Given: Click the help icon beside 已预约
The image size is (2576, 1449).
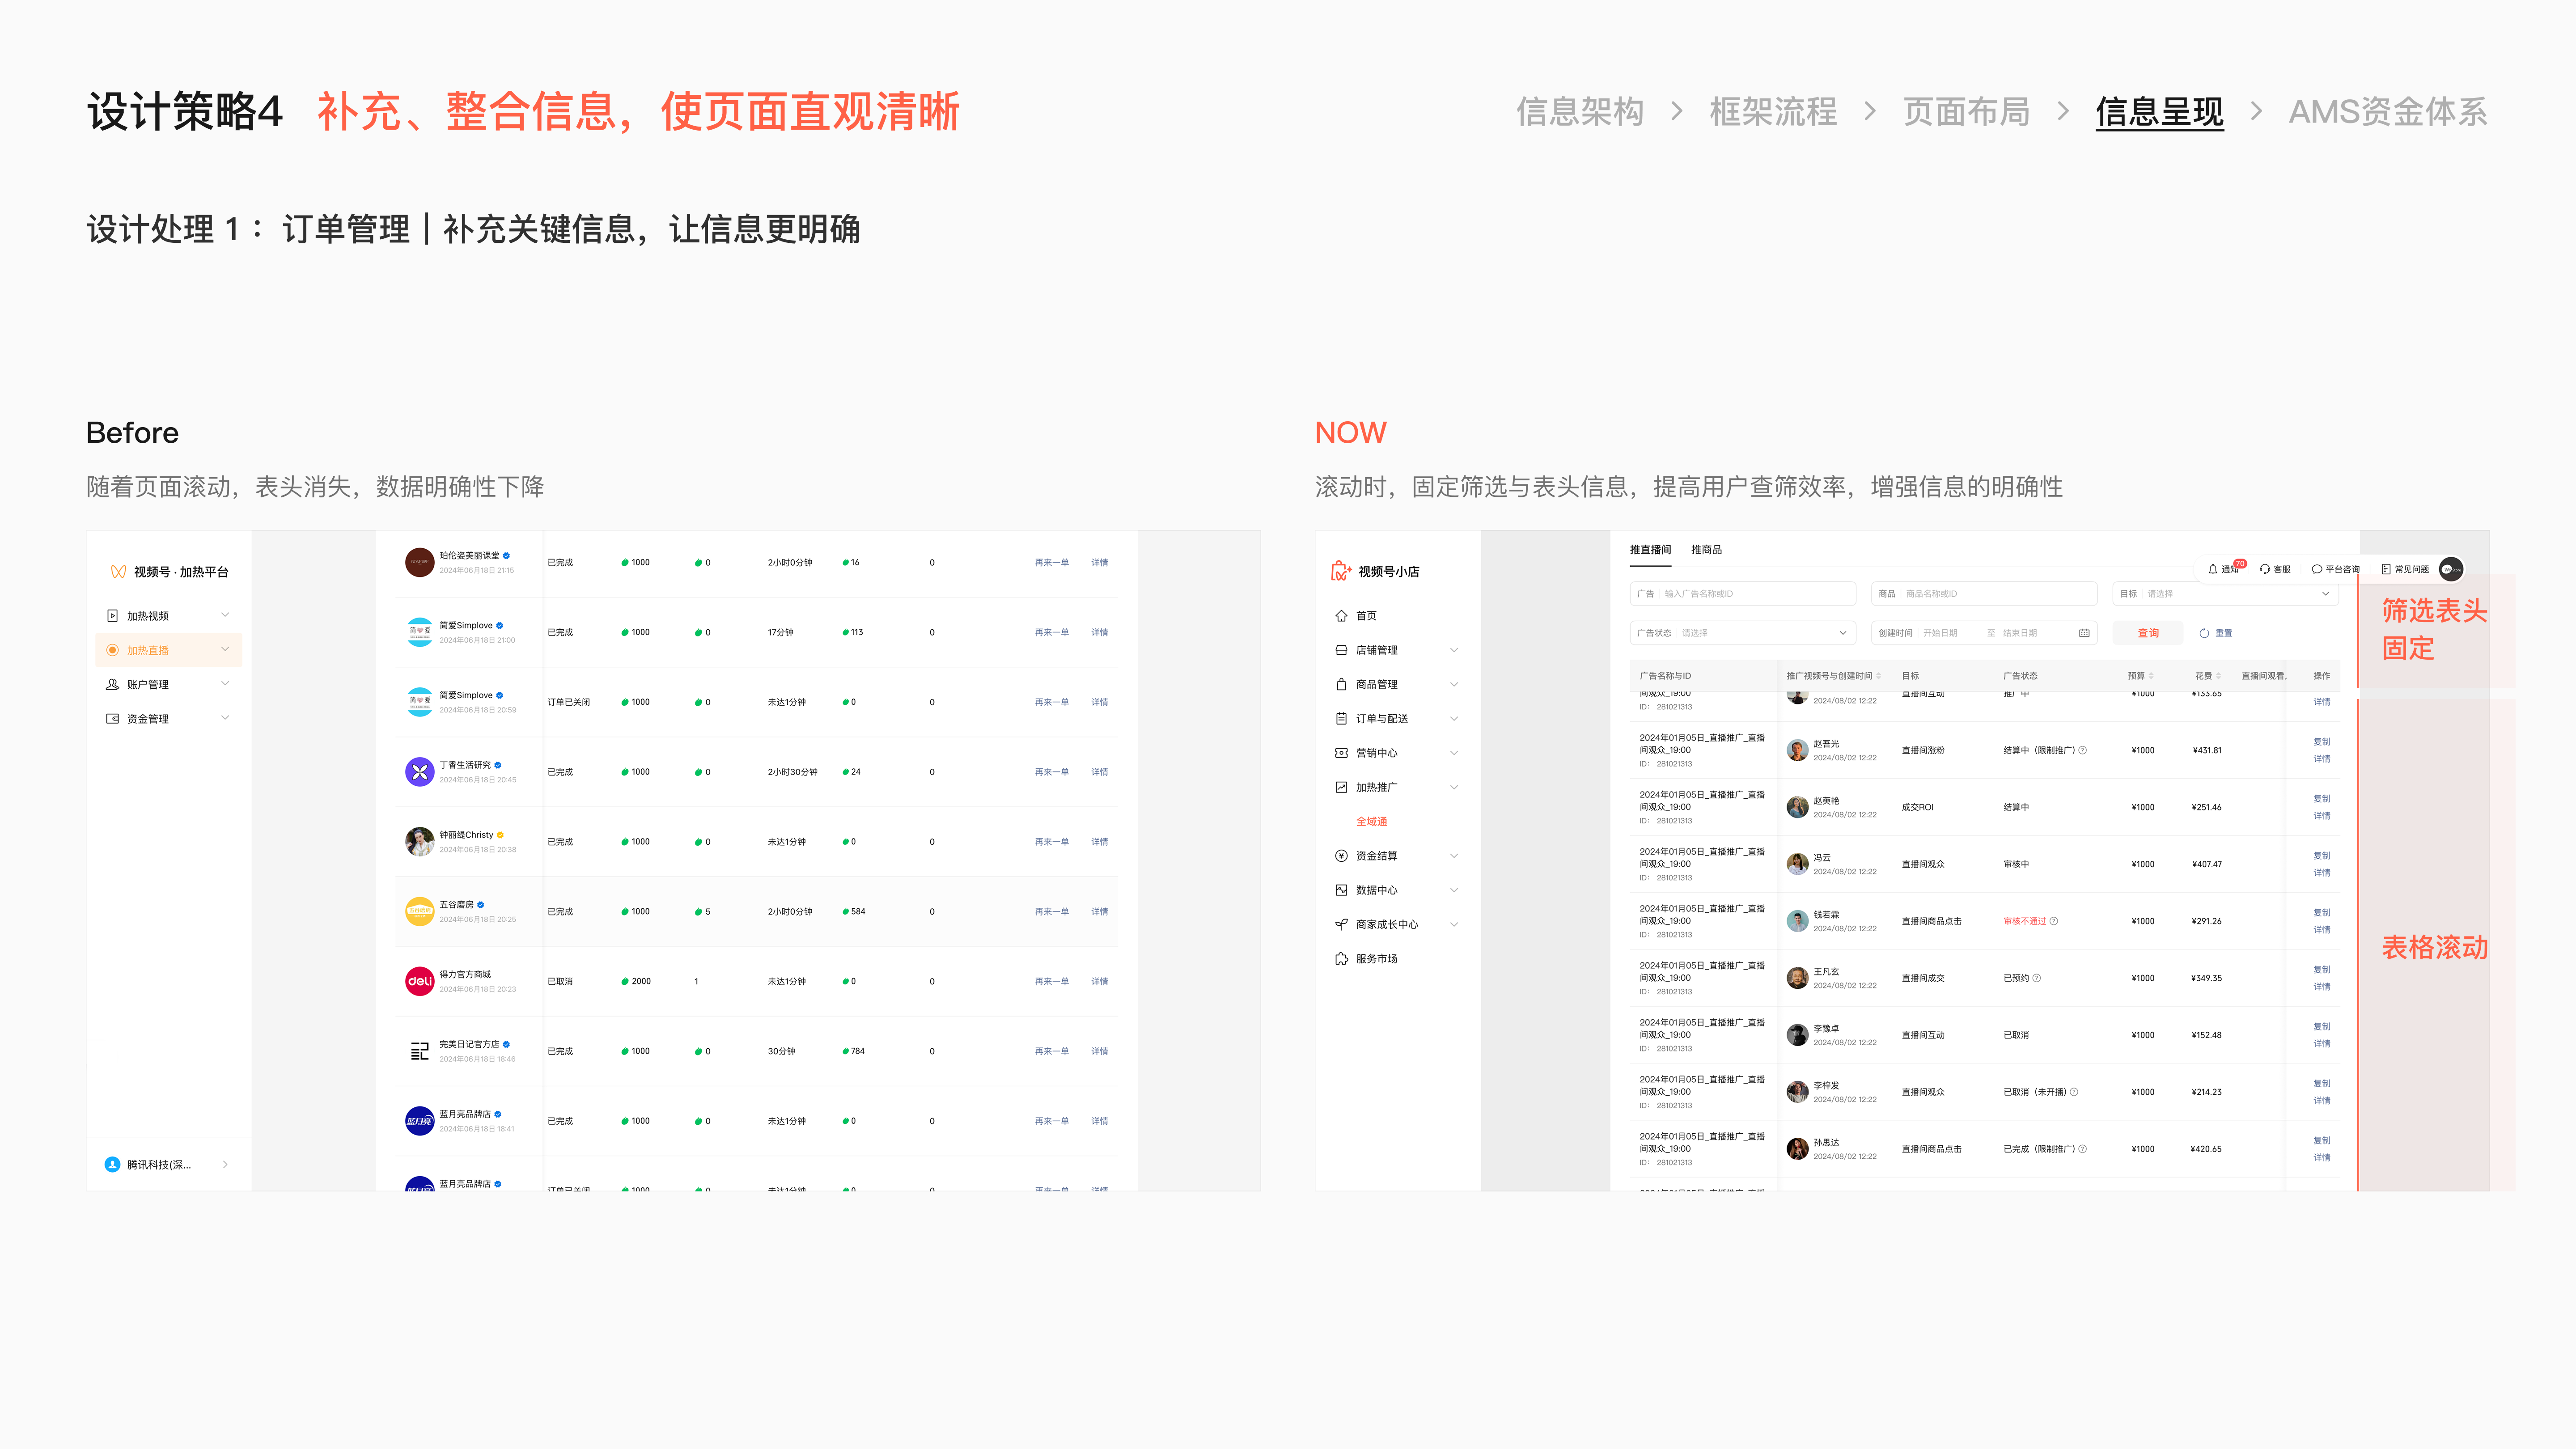Looking at the screenshot, I should (x=2037, y=978).
